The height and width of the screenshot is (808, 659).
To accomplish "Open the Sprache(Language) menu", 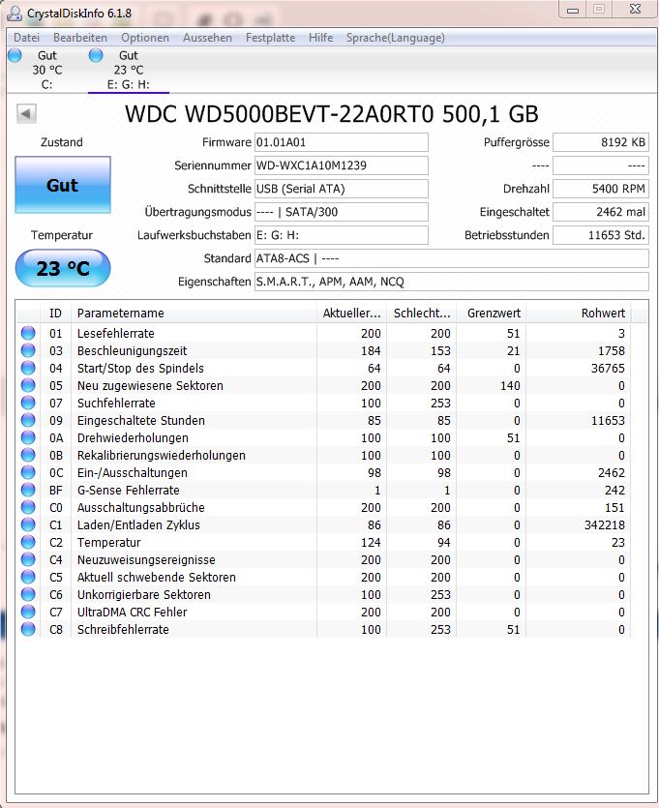I will [395, 38].
